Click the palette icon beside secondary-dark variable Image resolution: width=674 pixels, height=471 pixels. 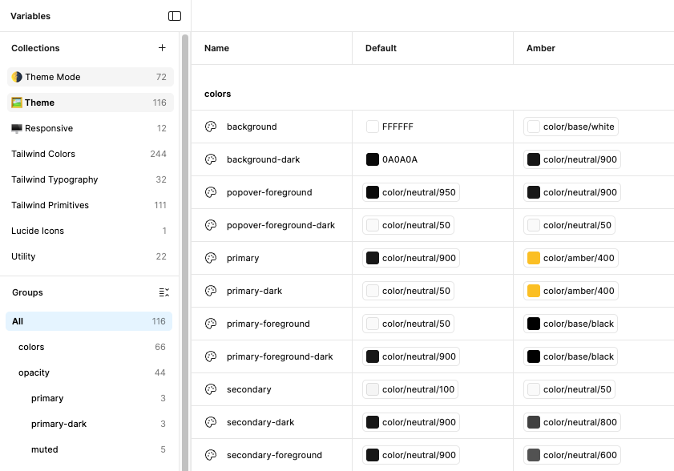click(x=211, y=422)
